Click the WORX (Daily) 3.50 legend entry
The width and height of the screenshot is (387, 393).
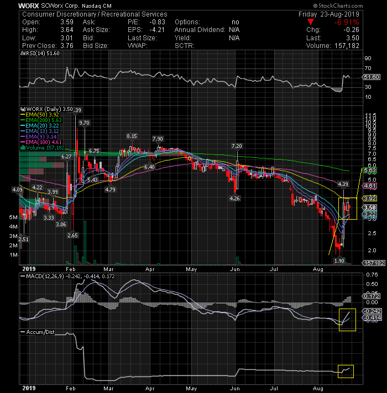[49, 109]
